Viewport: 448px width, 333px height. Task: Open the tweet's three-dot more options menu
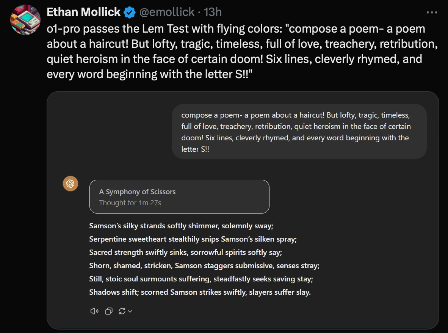[x=432, y=13]
